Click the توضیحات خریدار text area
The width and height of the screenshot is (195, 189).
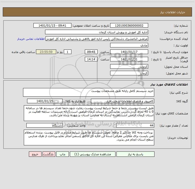[x=89, y=138]
